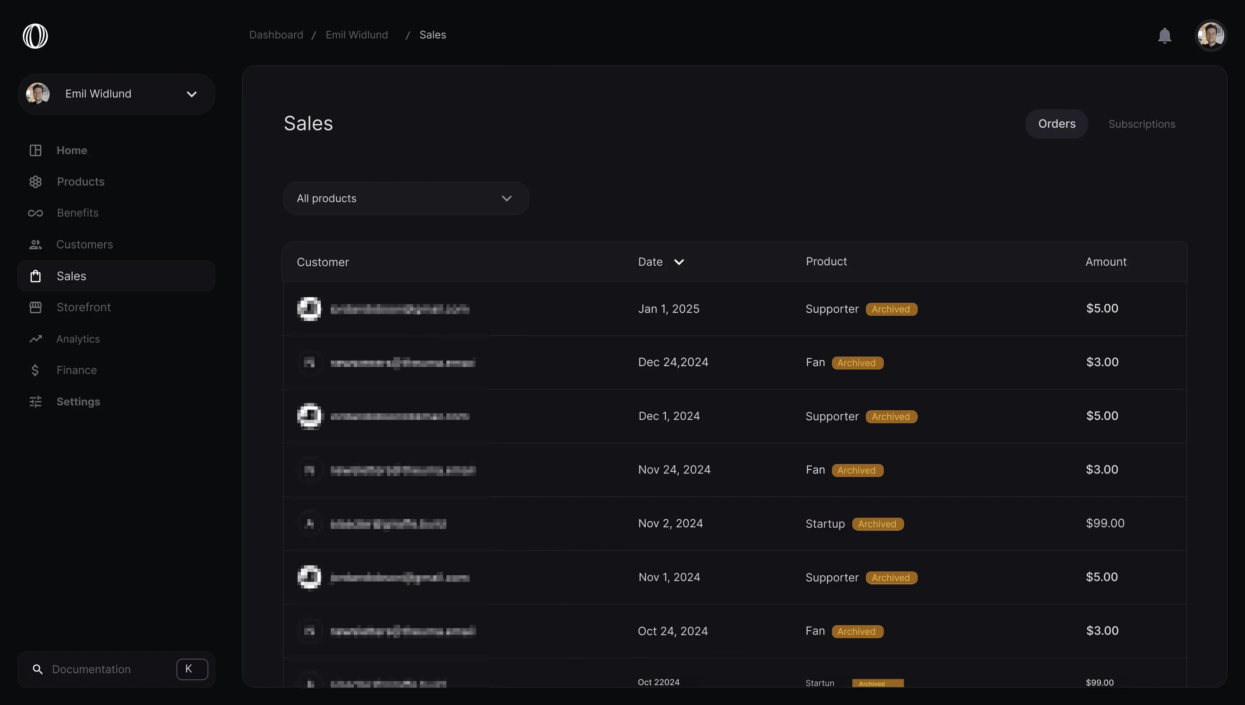
Task: Click the Products icon in sidebar
Action: (x=36, y=182)
